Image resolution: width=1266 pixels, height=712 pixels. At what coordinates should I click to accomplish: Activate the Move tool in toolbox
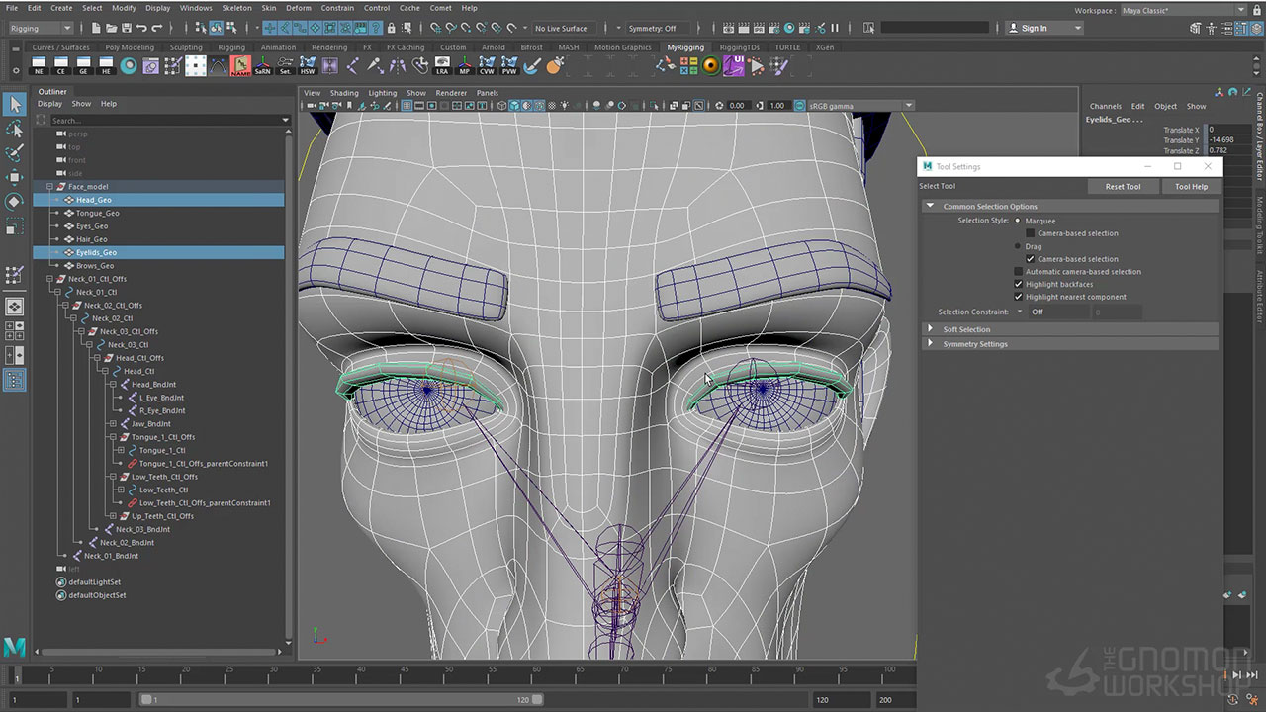[x=14, y=178]
